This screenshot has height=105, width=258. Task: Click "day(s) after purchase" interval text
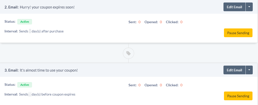click(48, 31)
